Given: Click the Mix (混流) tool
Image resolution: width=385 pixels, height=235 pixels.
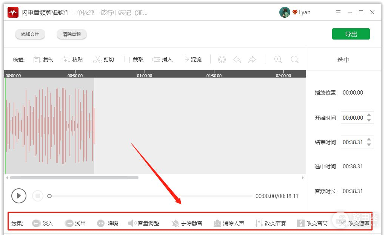Looking at the screenshot, I should click(x=191, y=60).
